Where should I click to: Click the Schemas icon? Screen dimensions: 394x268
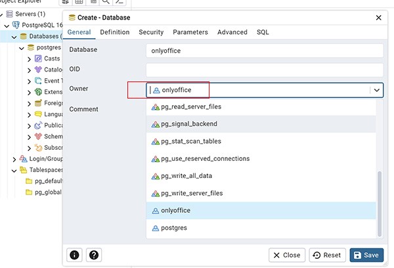point(38,136)
